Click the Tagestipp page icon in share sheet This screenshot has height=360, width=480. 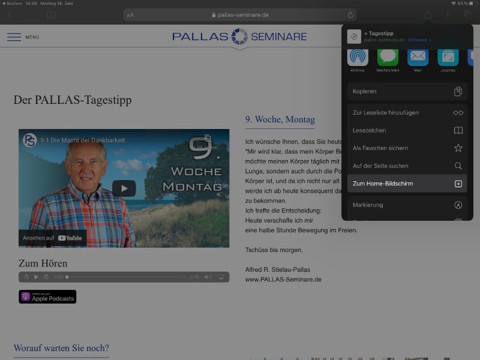(x=354, y=37)
